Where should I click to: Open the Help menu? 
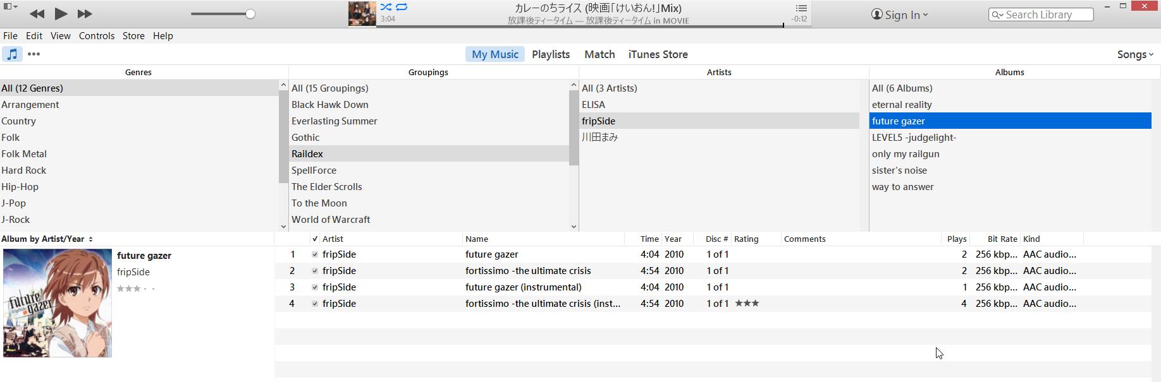pos(163,36)
